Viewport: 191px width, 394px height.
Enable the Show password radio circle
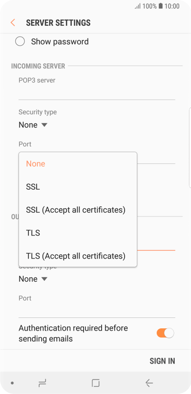pyautogui.click(x=20, y=42)
